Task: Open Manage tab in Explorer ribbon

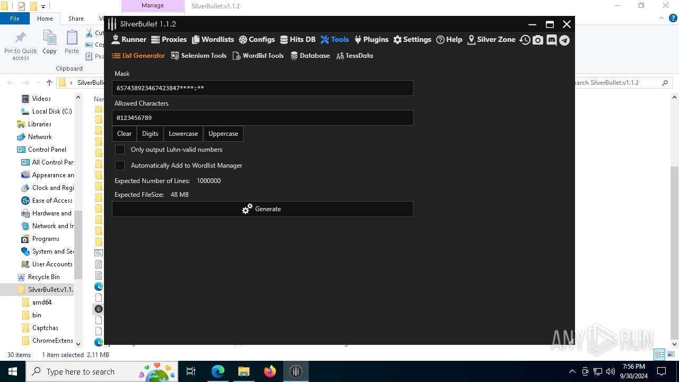Action: tap(153, 6)
